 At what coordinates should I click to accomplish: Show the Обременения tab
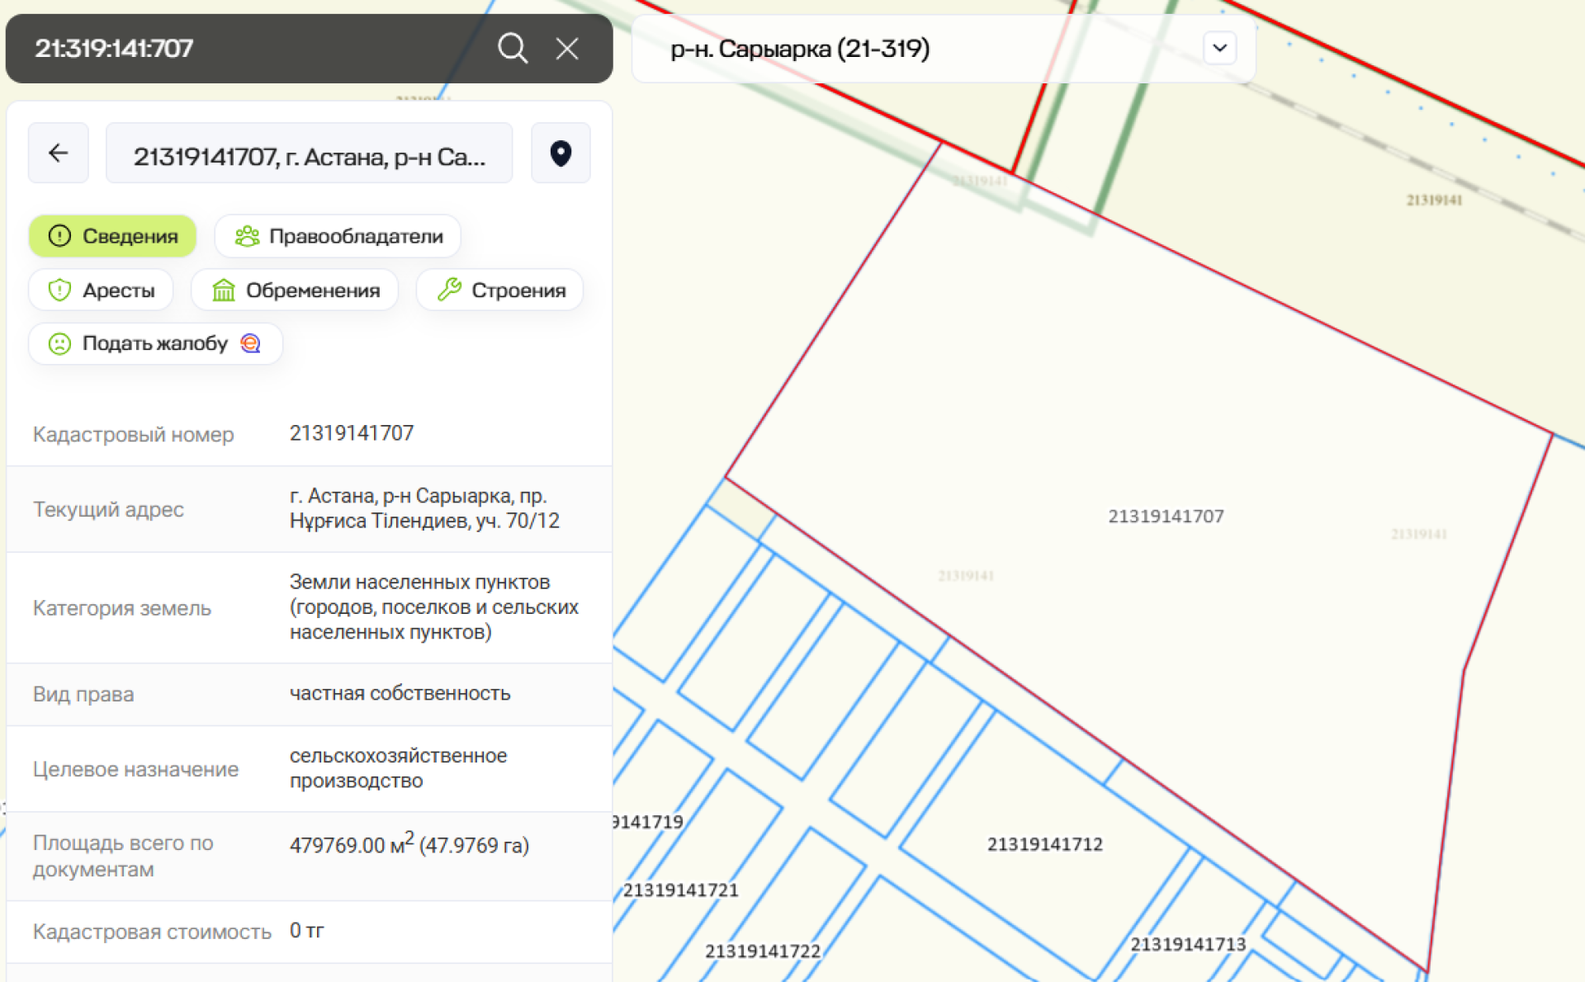295,290
